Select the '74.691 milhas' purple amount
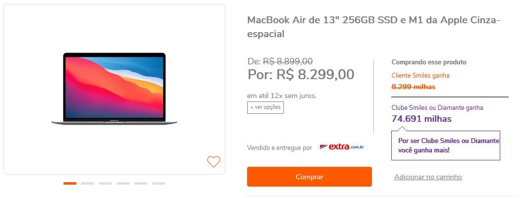 (x=421, y=118)
